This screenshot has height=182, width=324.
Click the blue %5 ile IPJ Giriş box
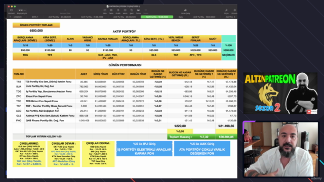coord(144,149)
